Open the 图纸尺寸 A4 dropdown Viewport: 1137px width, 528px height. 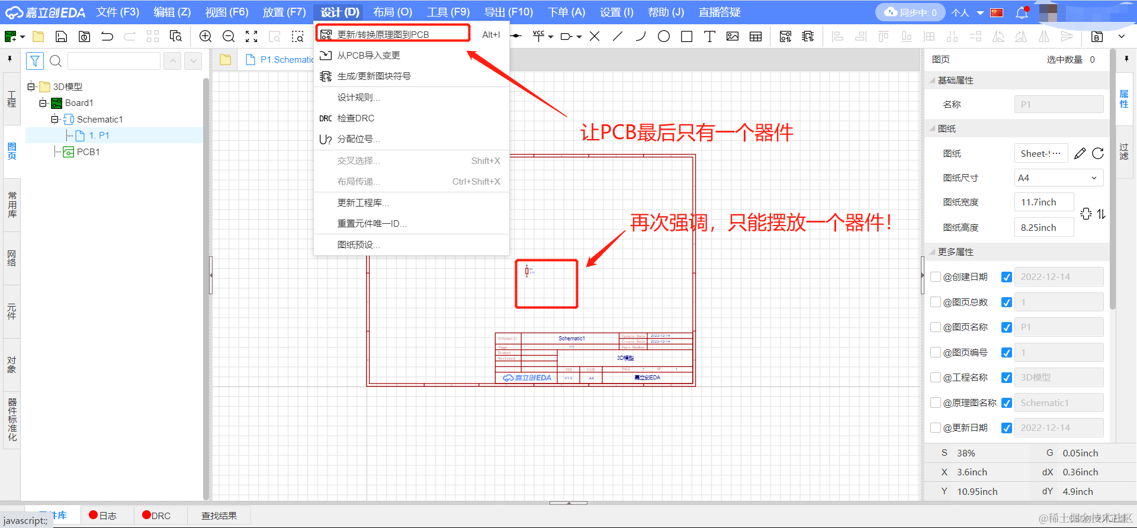click(1059, 178)
